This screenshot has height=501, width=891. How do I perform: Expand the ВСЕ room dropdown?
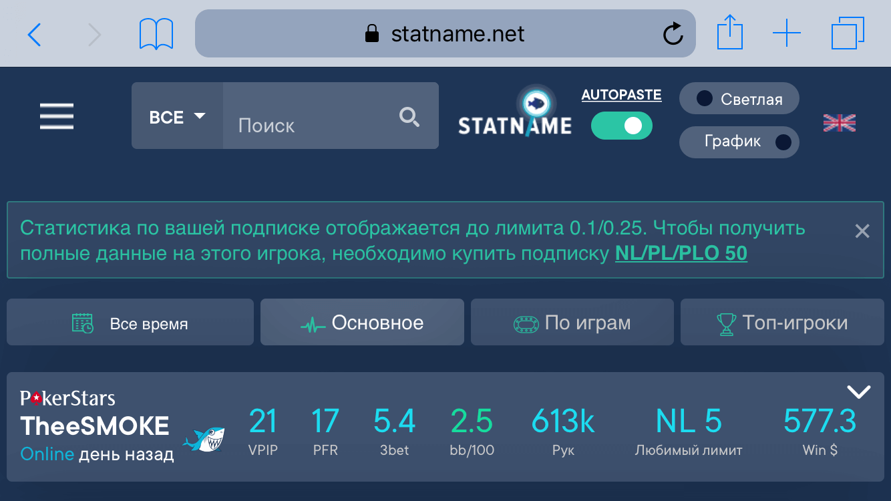tap(177, 116)
